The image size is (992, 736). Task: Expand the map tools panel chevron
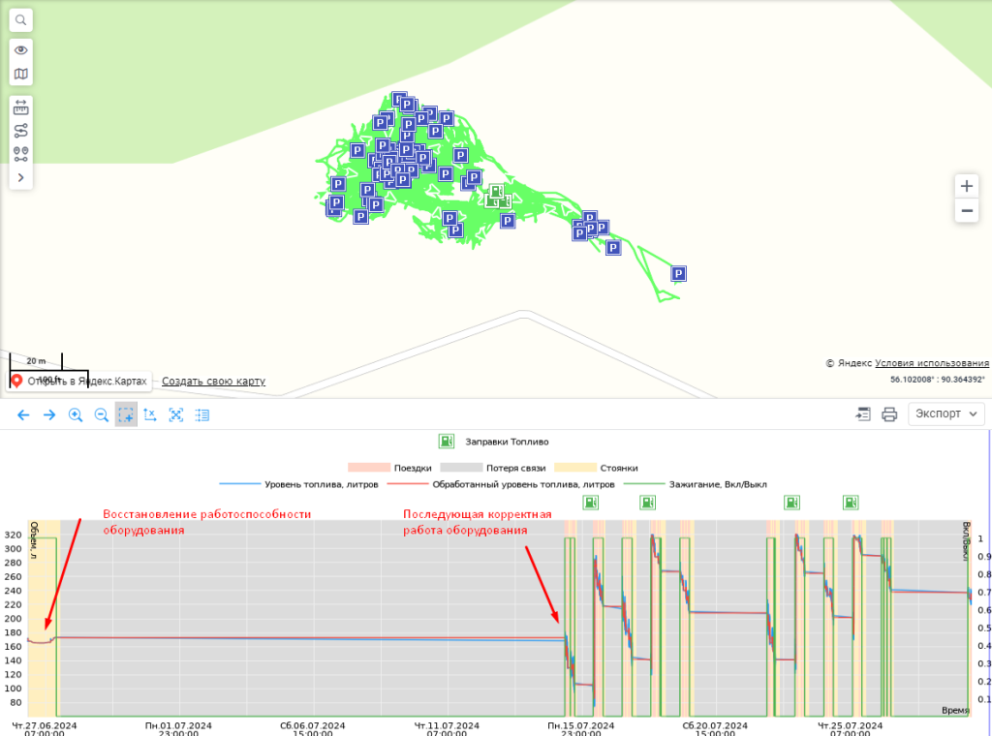[x=21, y=177]
